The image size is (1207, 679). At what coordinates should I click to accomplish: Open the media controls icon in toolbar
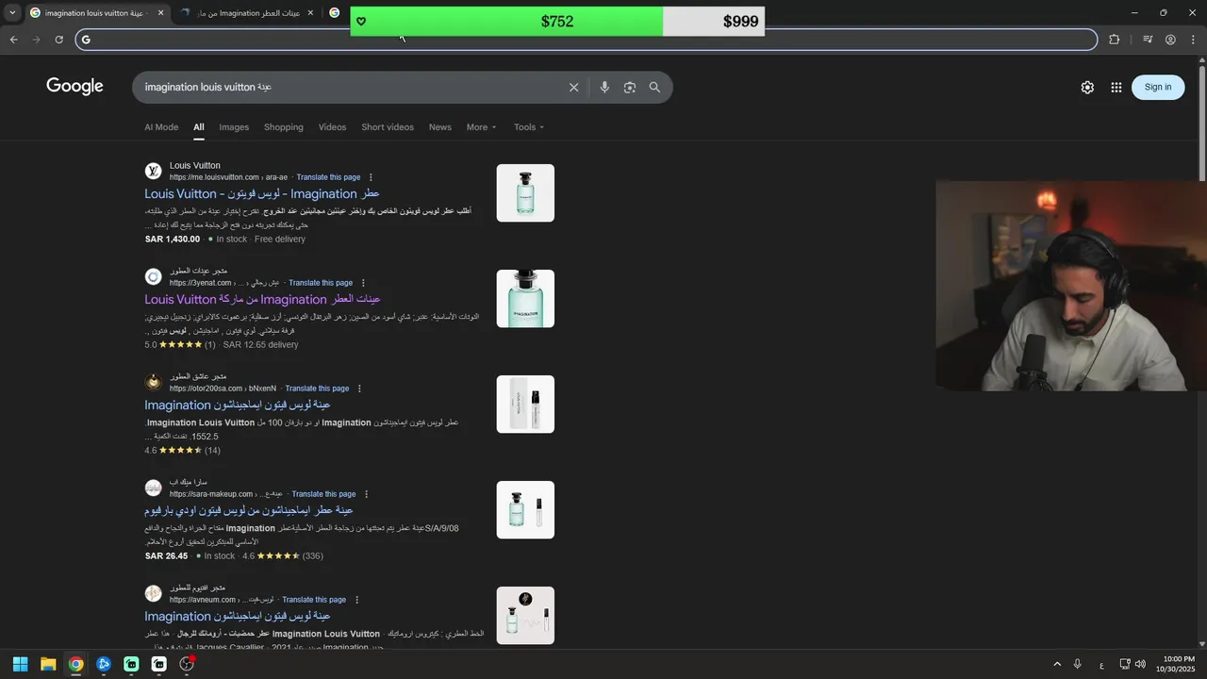(x=1148, y=40)
